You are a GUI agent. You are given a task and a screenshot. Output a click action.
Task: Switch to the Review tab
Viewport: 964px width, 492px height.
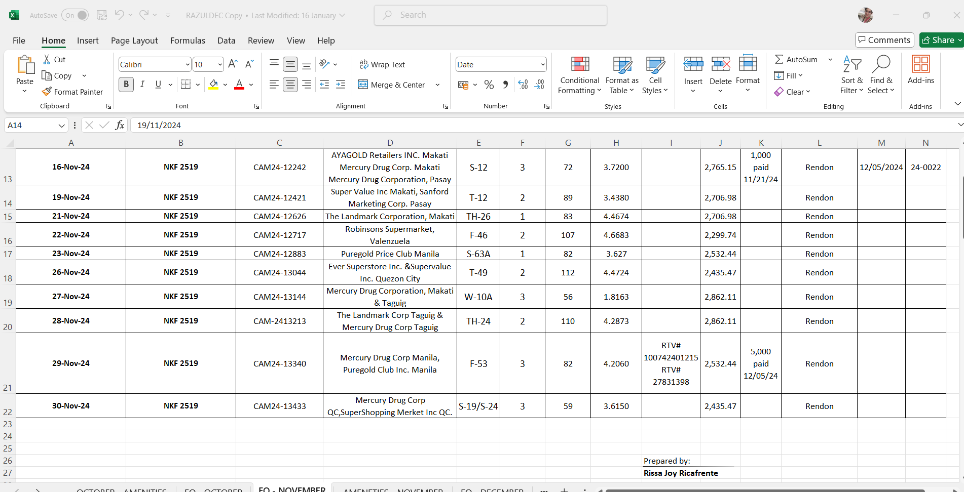click(x=261, y=40)
